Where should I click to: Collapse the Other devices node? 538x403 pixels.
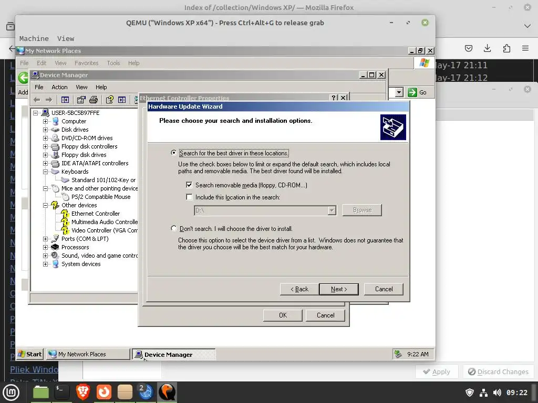pos(45,205)
